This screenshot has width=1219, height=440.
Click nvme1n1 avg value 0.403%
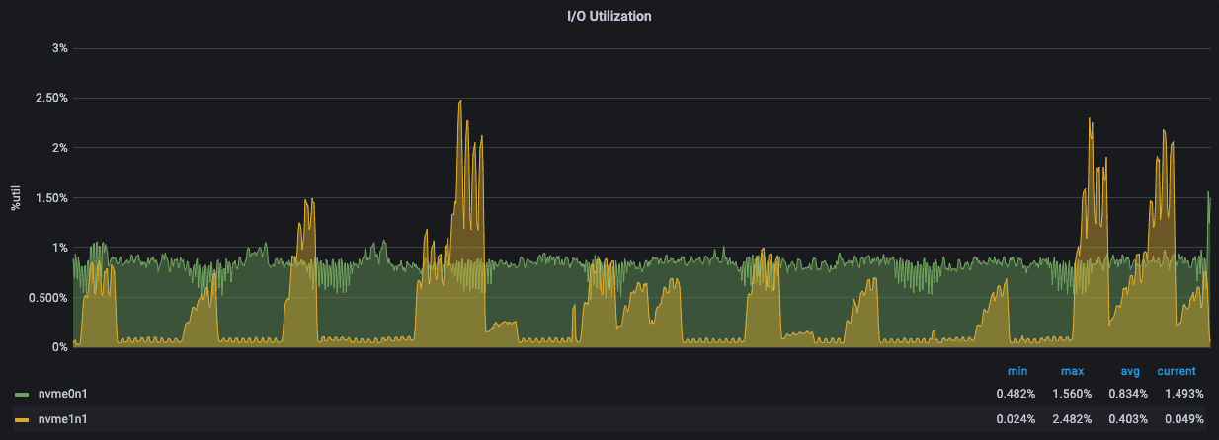[1129, 419]
